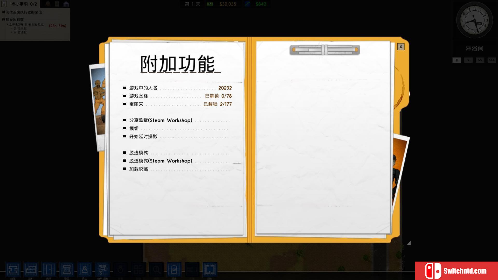Open the bank building icon at top
This screenshot has width=498, height=280.
click(66, 4)
